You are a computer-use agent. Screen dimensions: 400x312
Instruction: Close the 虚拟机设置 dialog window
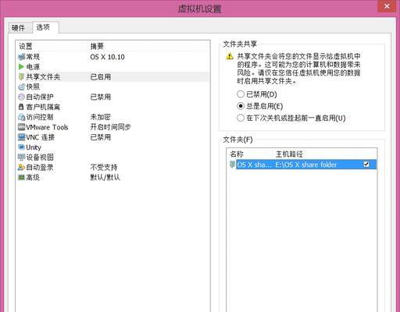(x=387, y=6)
